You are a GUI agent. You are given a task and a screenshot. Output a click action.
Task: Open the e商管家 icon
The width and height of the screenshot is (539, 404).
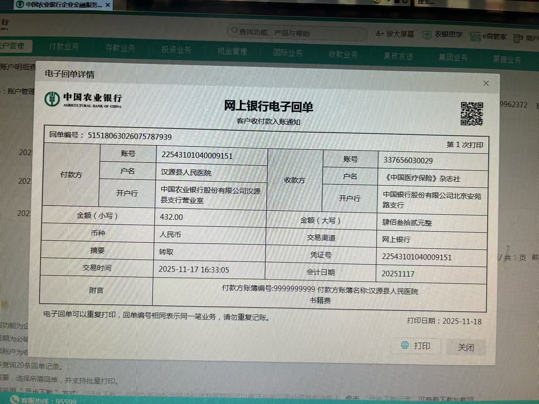[475, 37]
